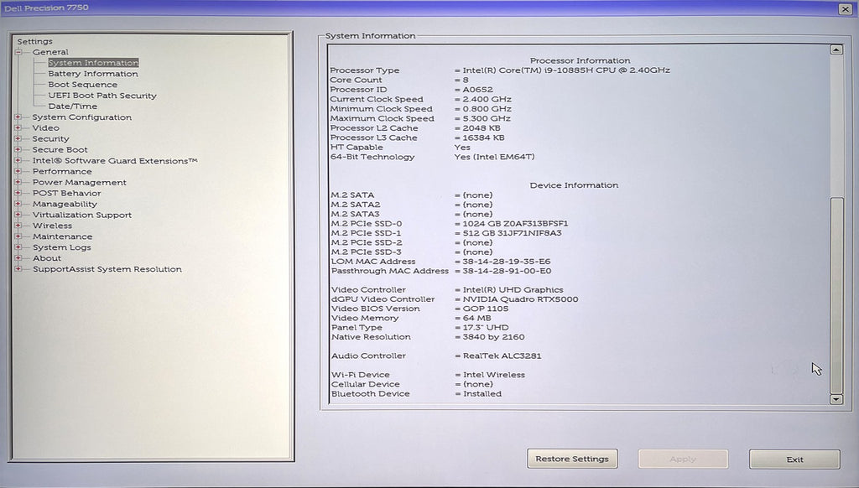859x488 pixels.
Task: Click M.2 PCIe SSD-0 value 1024 GB
Action: 516,224
